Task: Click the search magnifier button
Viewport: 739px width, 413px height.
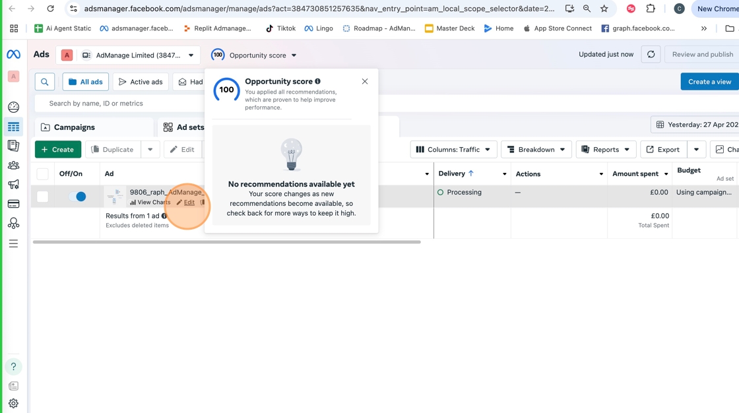Action: [45, 82]
